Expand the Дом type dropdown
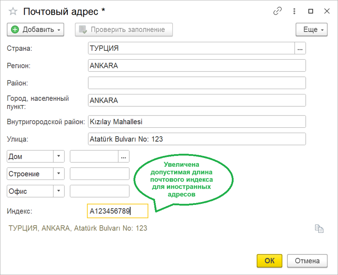The image size is (338, 275). coord(59,157)
